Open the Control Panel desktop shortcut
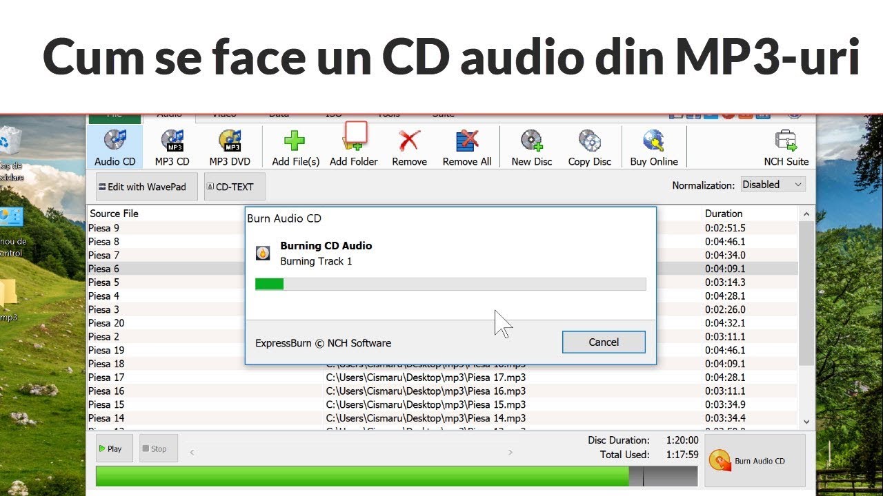This screenshot has width=883, height=496. [x=11, y=218]
